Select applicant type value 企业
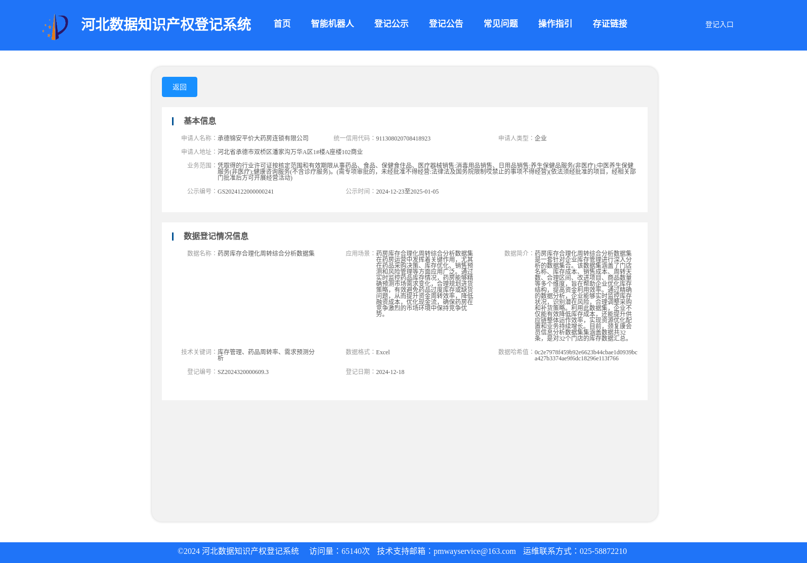The height and width of the screenshot is (563, 807). [x=540, y=138]
